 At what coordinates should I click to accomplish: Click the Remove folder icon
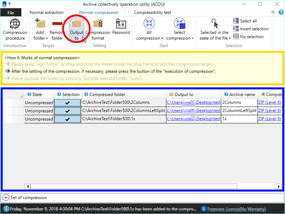tap(57, 24)
